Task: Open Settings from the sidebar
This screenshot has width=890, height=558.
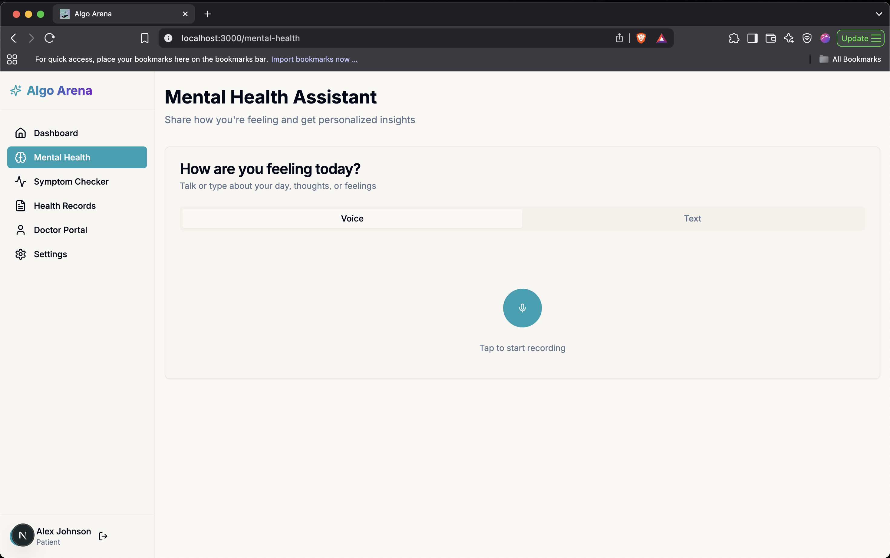Action: point(50,254)
